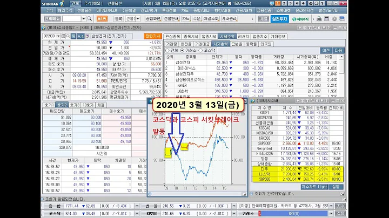Click the magnifier search icon beside menu search box
The image size is (389, 218).
coord(90,19)
